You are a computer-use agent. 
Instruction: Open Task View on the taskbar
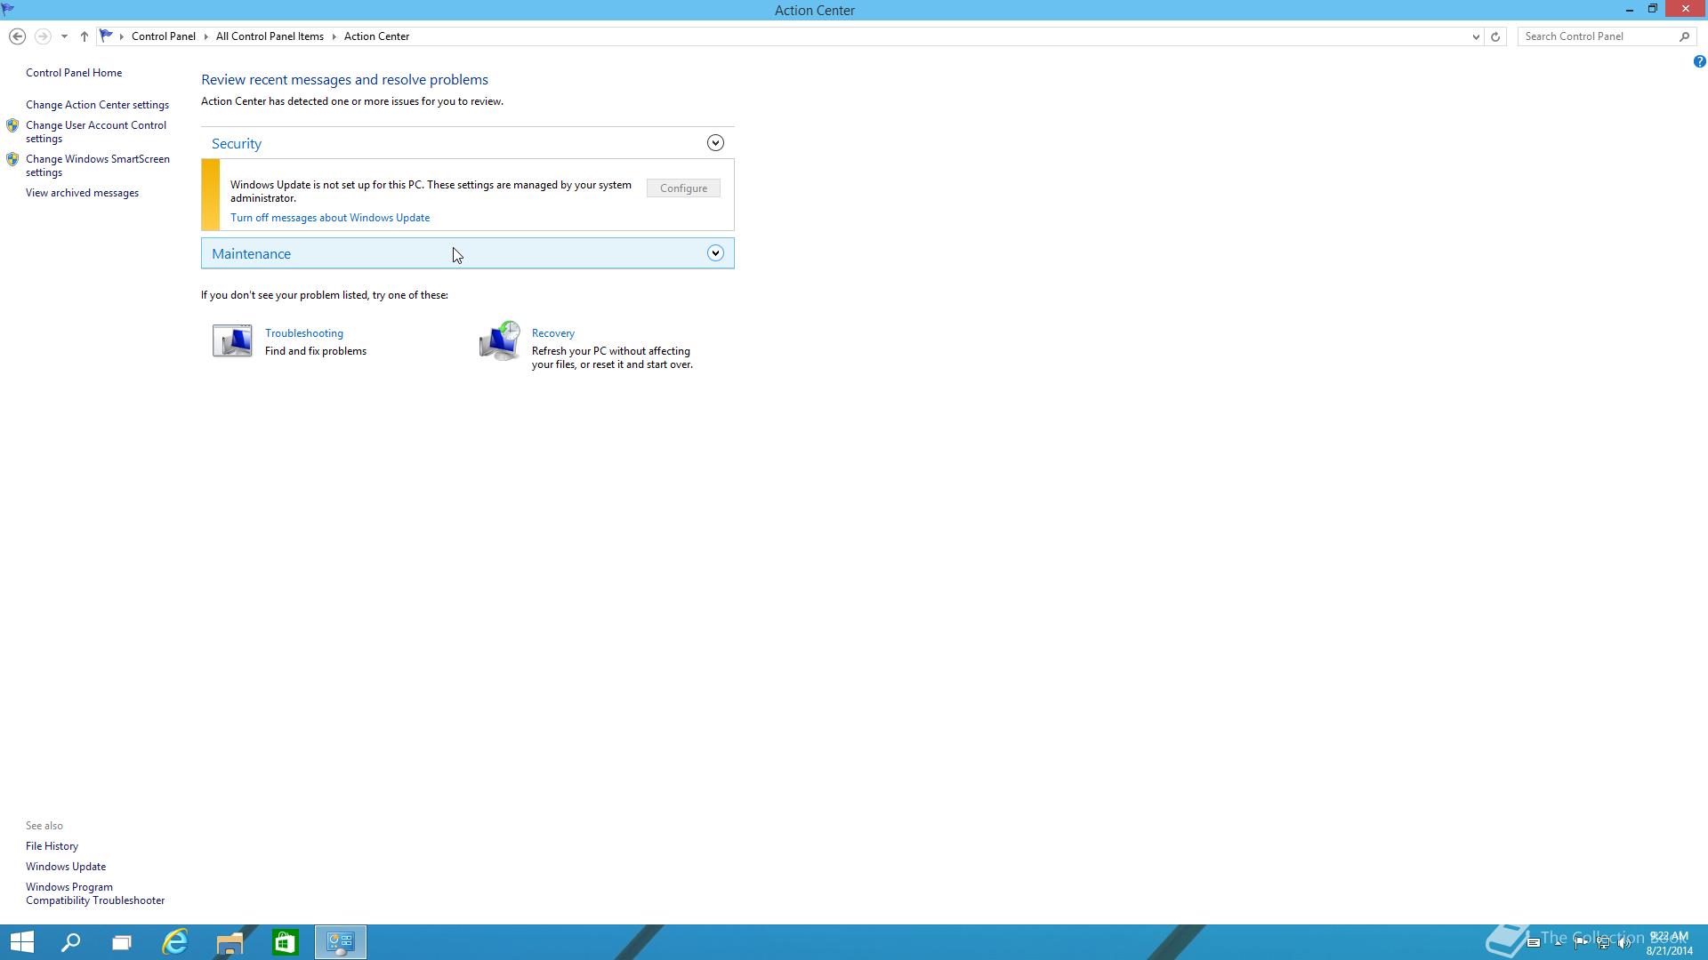[122, 942]
